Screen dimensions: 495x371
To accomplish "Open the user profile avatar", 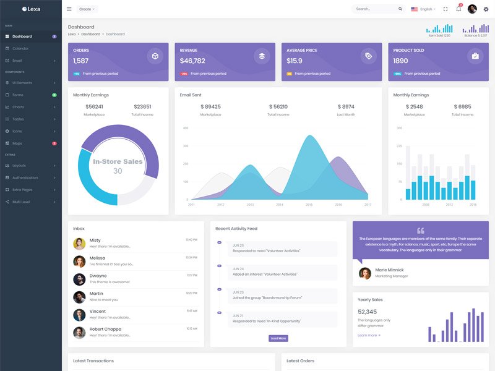I will click(472, 9).
